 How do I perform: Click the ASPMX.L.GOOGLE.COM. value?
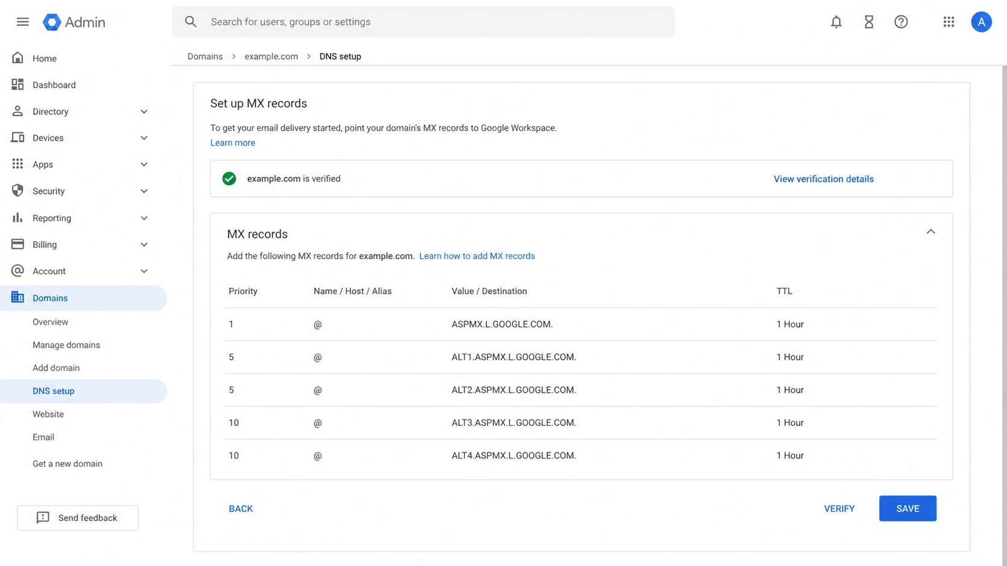502,324
